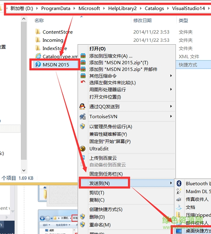Screen dimensions: 211x234
Task: Open dropdown arrow after Microsoft in address bar
Action: (104, 8)
